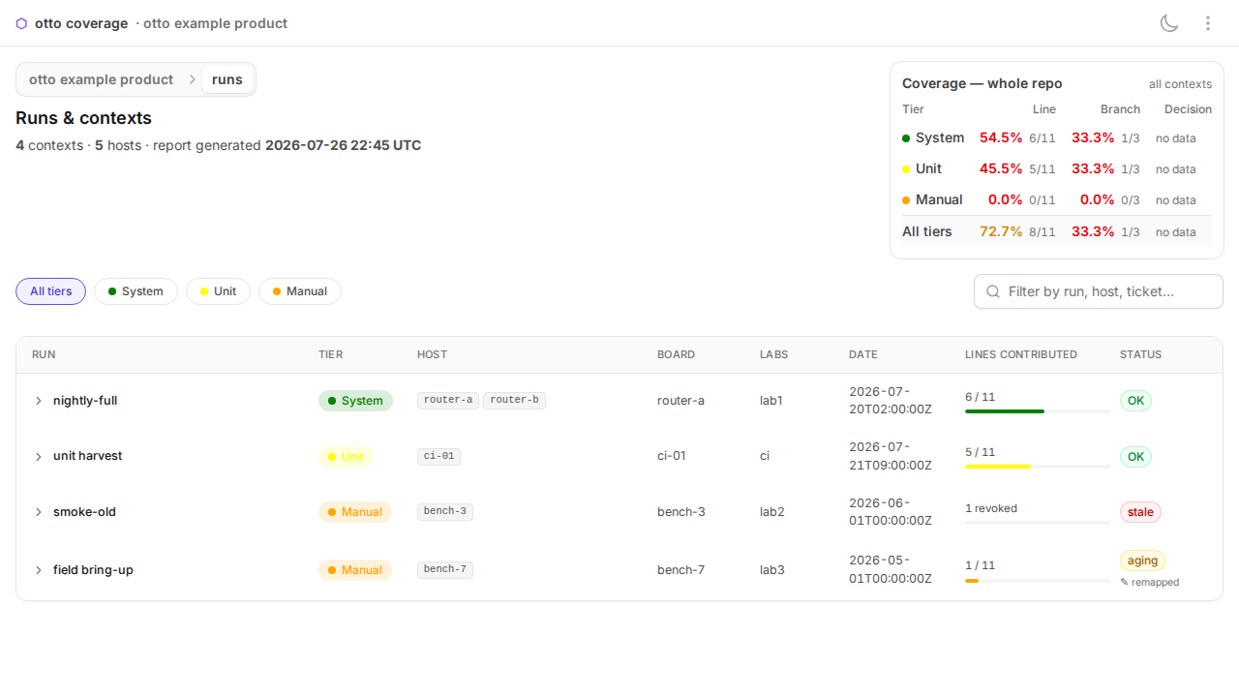Click the Manual tier badge on smoke-old

(355, 512)
